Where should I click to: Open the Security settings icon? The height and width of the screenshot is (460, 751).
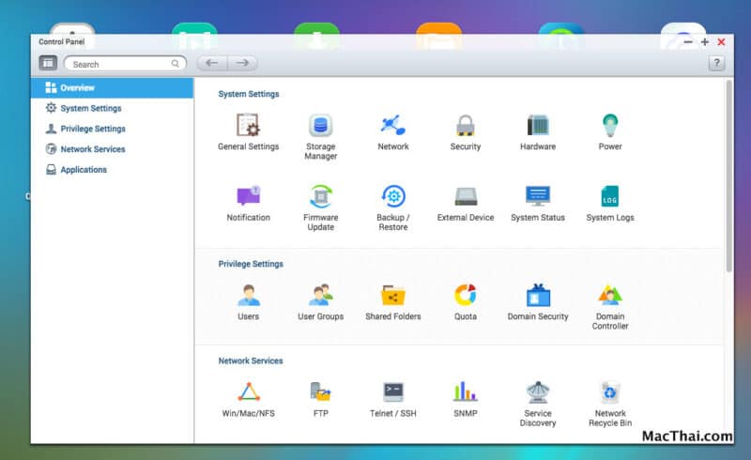[465, 126]
